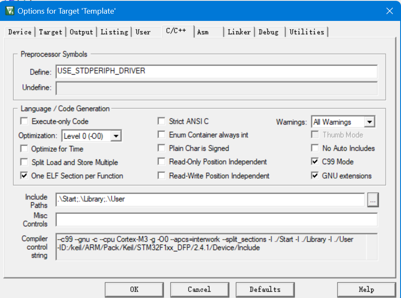Toggle Enum Container always int
This screenshot has height=298, width=401.
pos(161,134)
